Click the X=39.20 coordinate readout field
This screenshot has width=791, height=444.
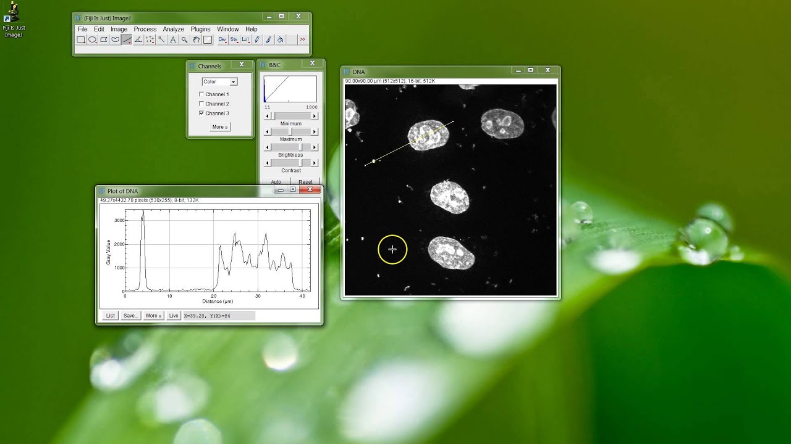pos(219,316)
